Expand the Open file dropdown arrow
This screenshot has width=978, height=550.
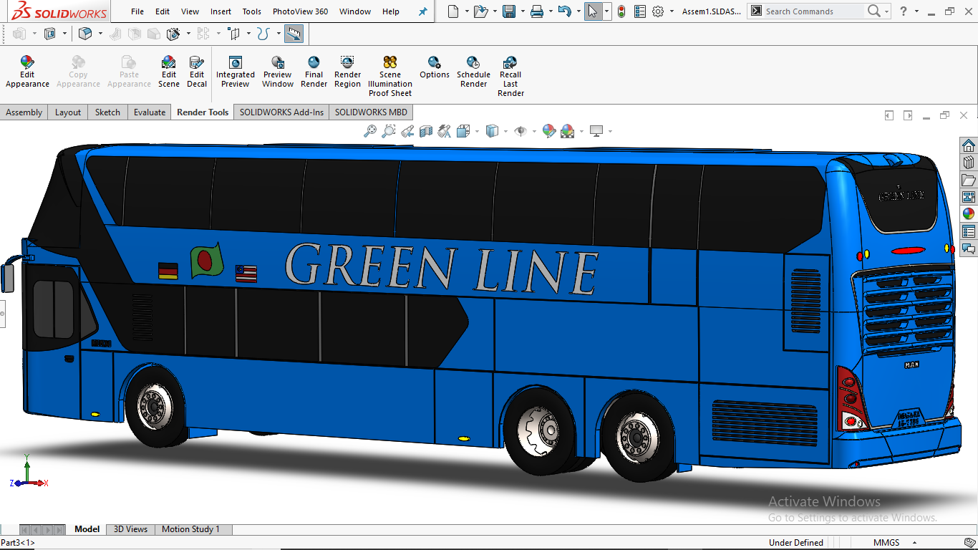pyautogui.click(x=495, y=11)
